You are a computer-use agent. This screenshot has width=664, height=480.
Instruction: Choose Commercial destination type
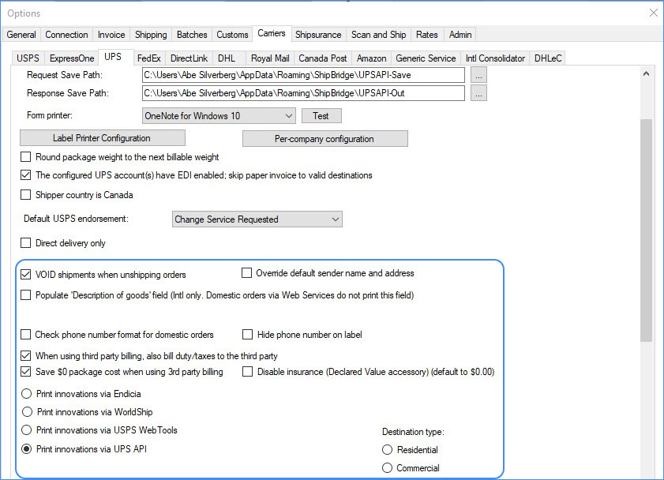387,467
